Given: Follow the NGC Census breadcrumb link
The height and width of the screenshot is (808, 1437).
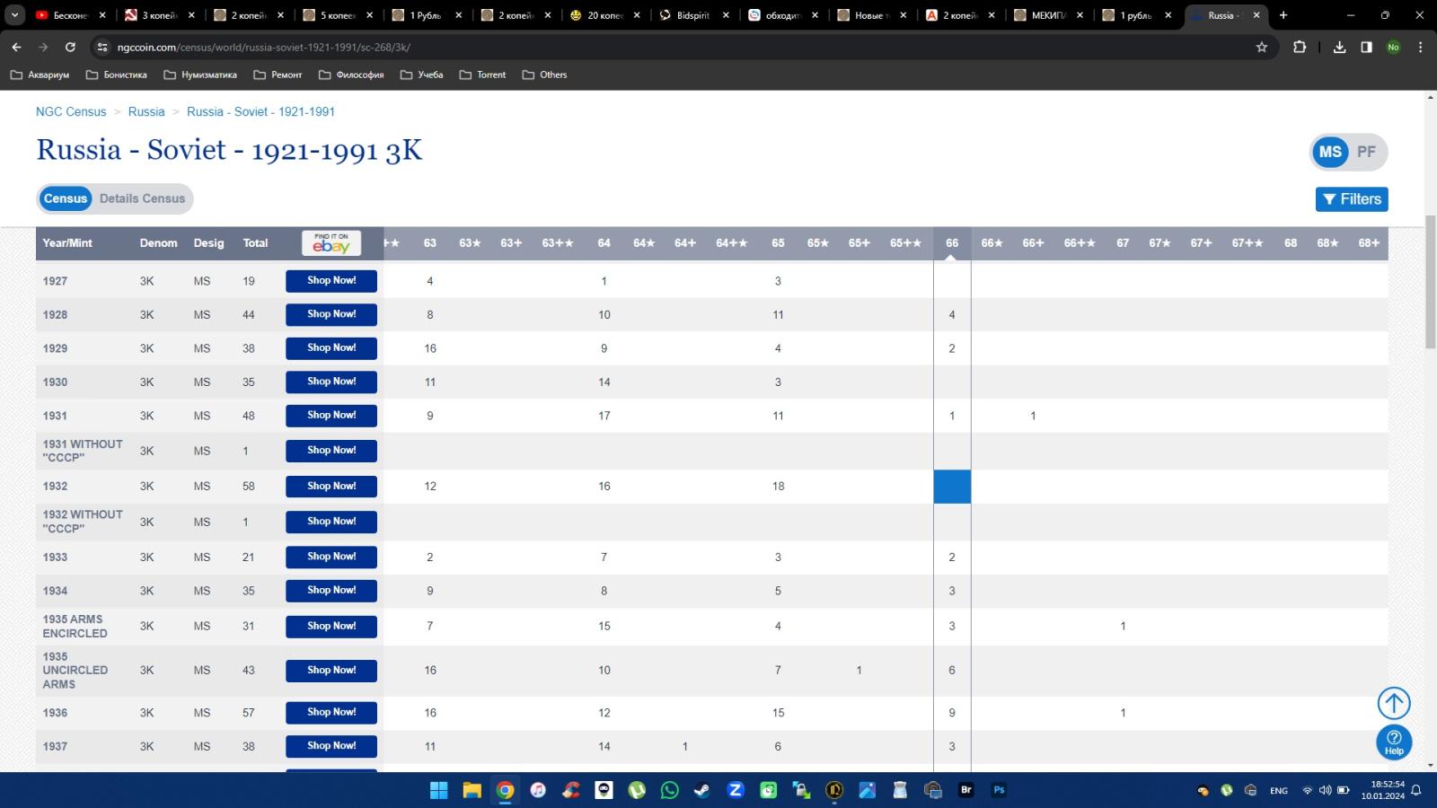Looking at the screenshot, I should coord(71,111).
